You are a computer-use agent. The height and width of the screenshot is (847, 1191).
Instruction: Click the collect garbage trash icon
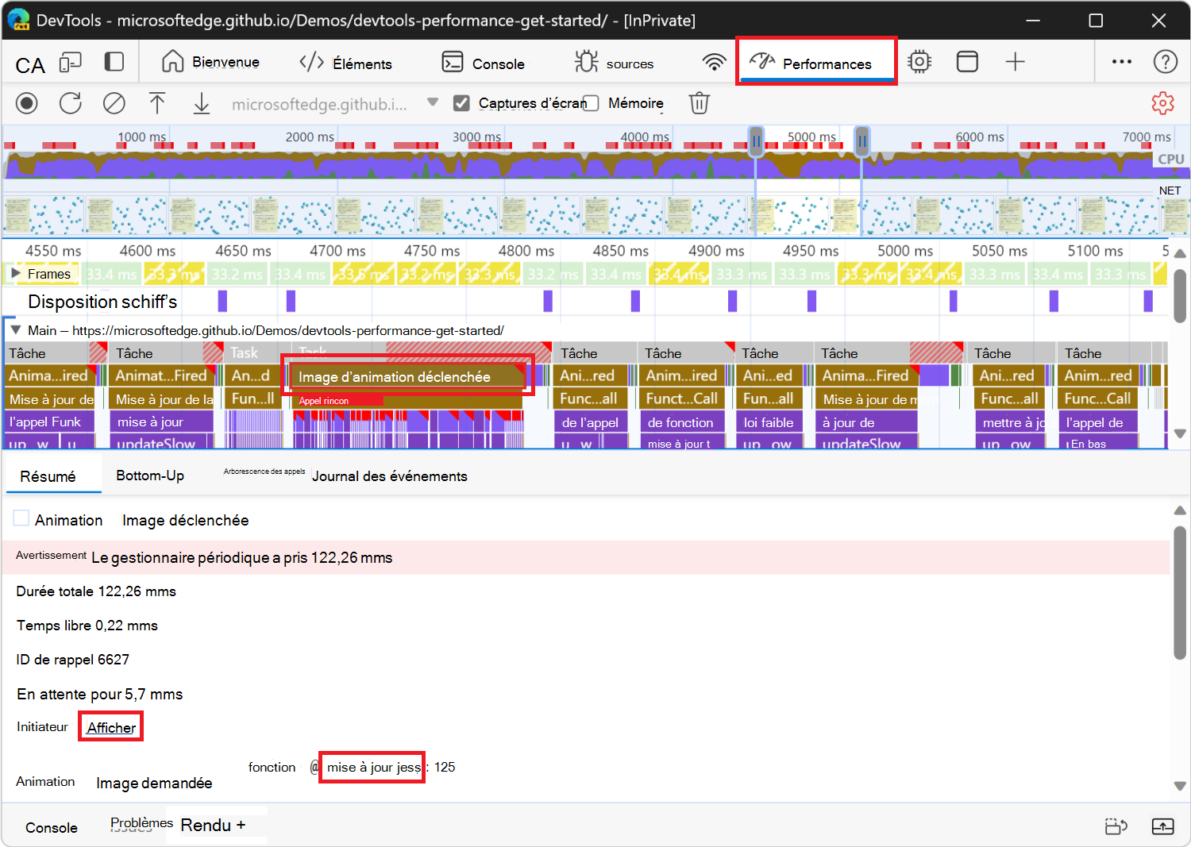699,103
